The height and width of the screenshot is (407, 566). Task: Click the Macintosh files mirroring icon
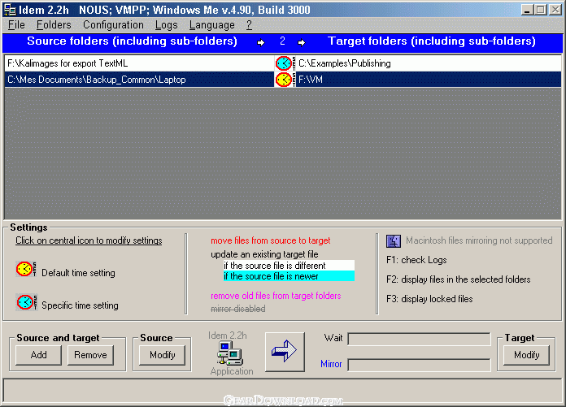(394, 240)
